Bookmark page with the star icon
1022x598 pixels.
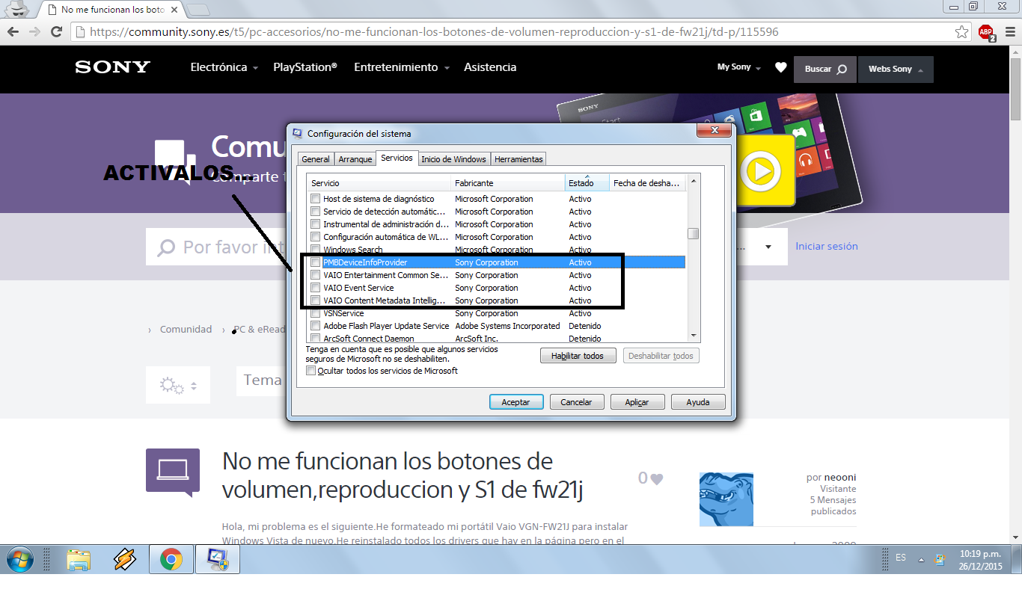pyautogui.click(x=962, y=32)
